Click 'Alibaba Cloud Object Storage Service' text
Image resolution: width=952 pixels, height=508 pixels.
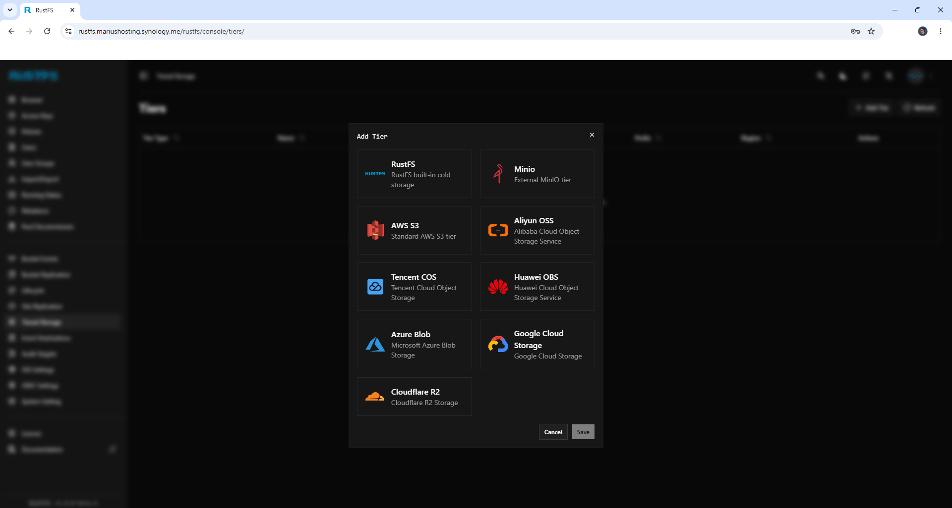[x=546, y=236]
